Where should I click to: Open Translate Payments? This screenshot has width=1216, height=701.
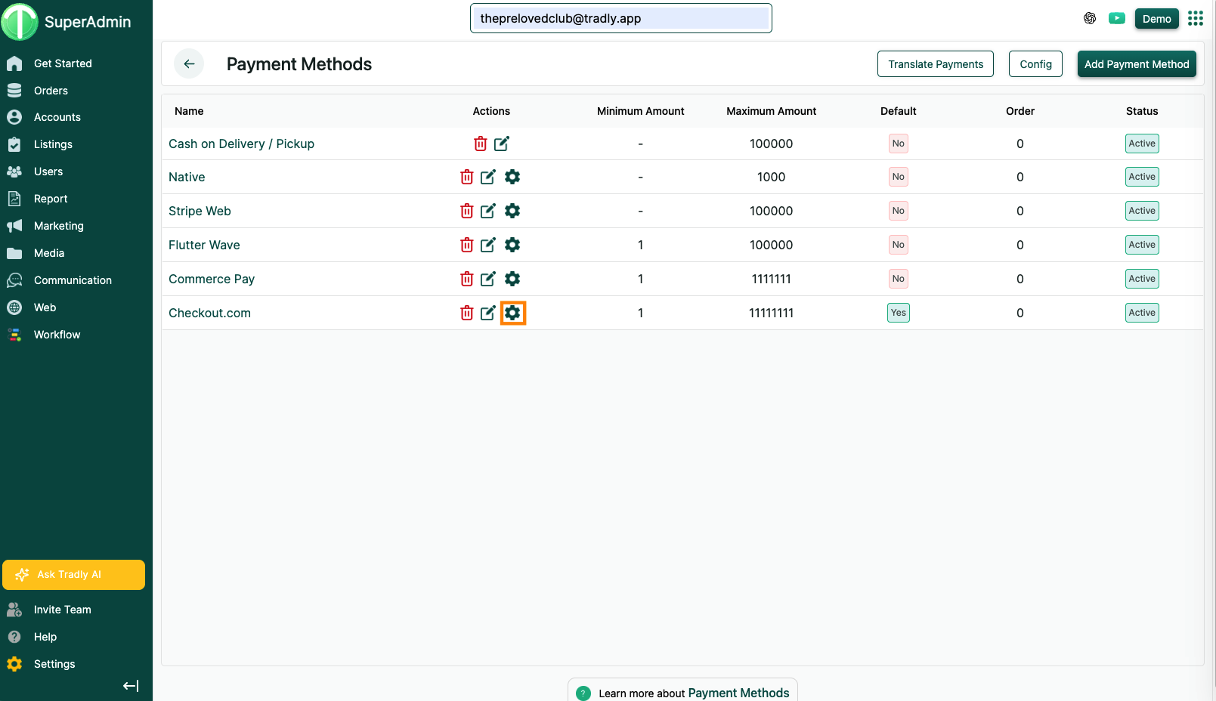pos(935,64)
